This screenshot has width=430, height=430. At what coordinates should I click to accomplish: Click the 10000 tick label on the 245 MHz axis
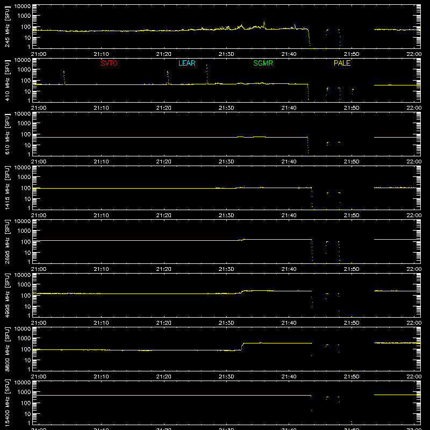coord(23,6)
